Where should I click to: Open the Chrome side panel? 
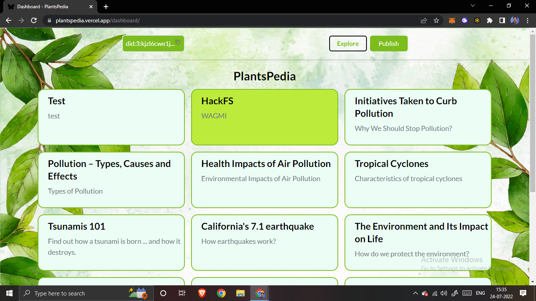(x=503, y=20)
